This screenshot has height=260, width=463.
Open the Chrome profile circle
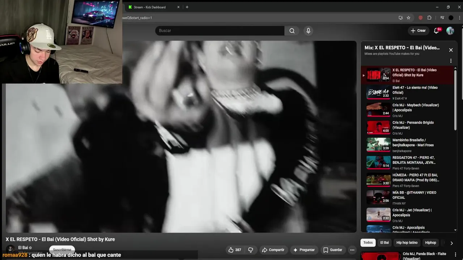(451, 18)
